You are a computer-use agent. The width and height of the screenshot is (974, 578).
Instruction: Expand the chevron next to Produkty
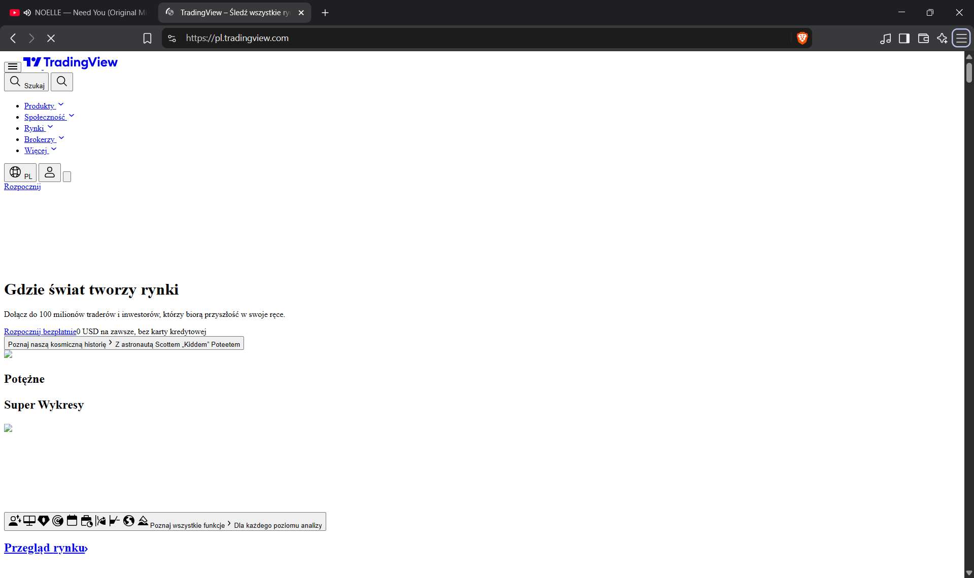click(61, 104)
